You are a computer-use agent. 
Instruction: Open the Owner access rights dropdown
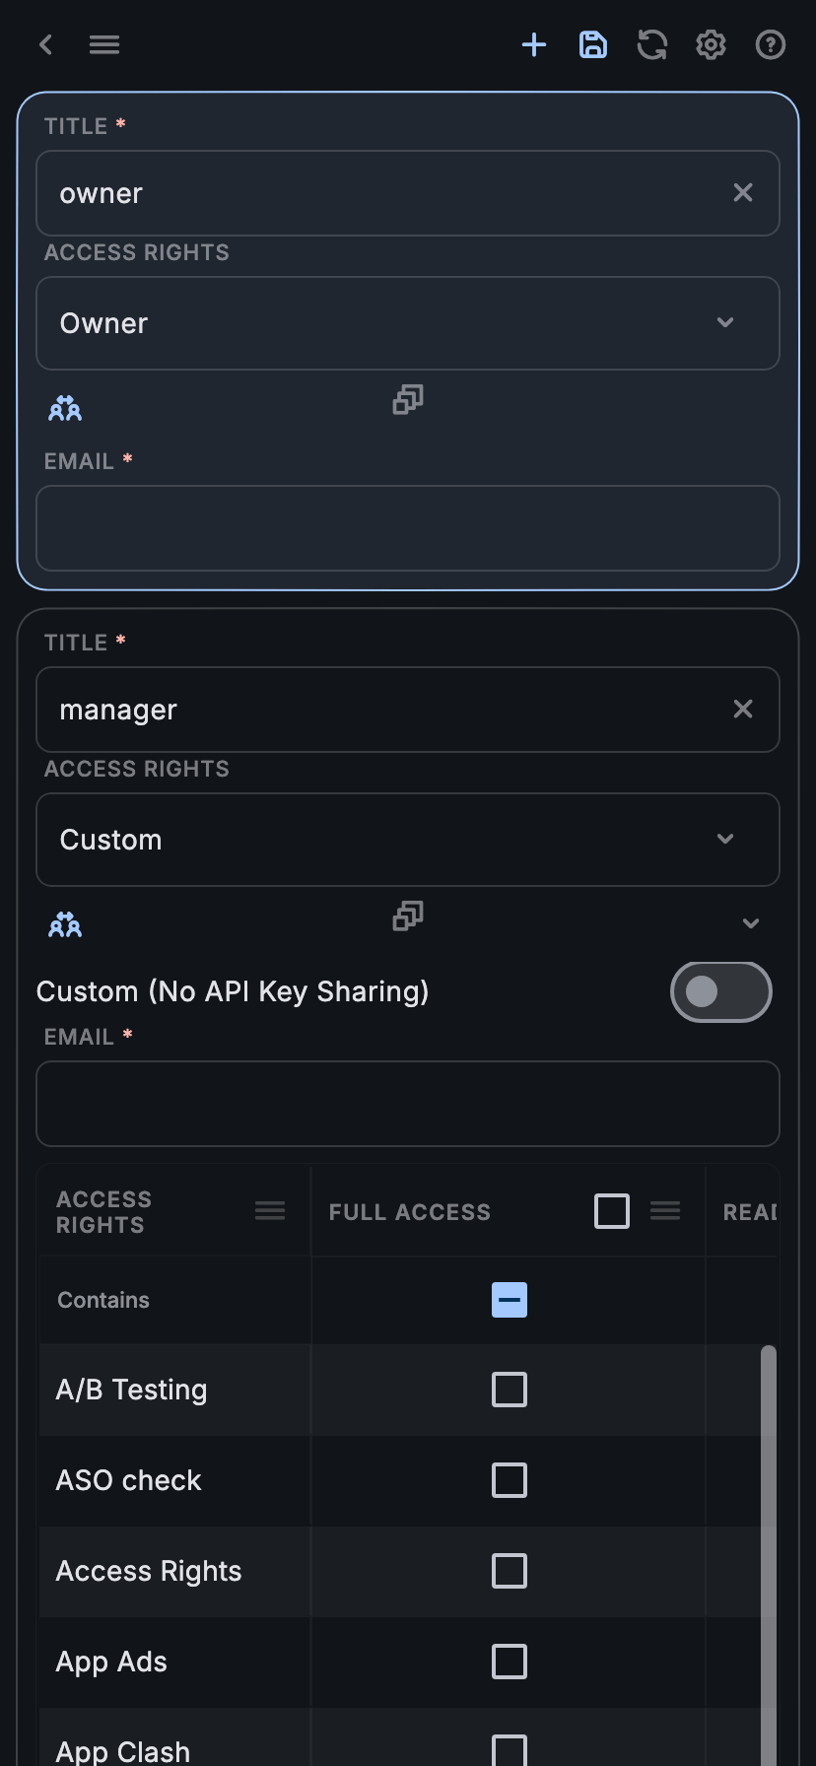408,323
